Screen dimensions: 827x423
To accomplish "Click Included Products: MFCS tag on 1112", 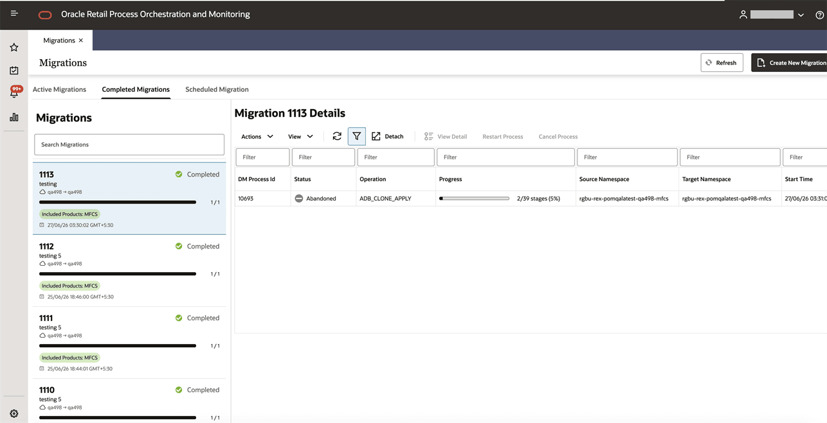I will 69,286.
